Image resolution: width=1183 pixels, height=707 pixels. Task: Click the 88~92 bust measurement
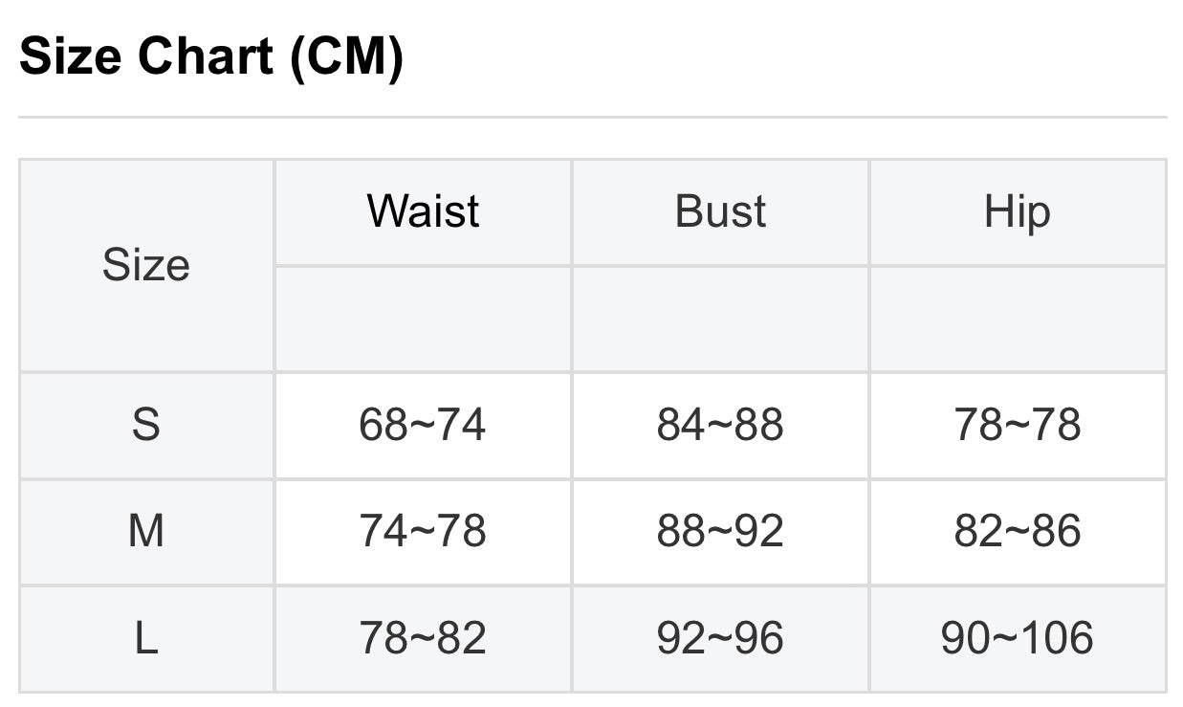point(720,531)
